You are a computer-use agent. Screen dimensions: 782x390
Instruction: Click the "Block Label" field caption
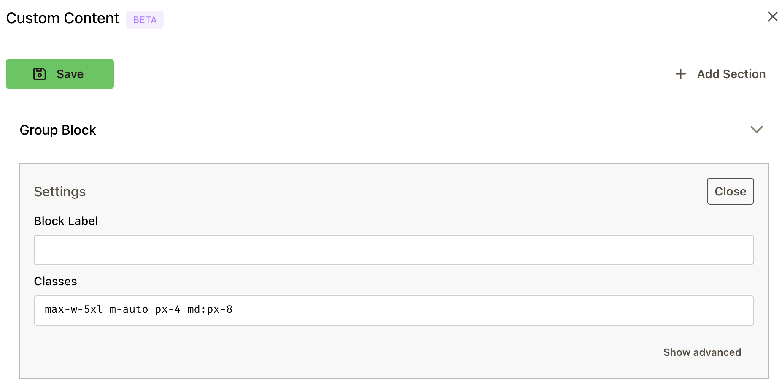click(66, 221)
